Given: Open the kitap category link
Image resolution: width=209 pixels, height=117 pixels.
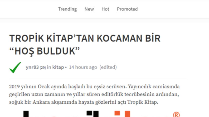Looking at the screenshot, I should pyautogui.click(x=58, y=67).
